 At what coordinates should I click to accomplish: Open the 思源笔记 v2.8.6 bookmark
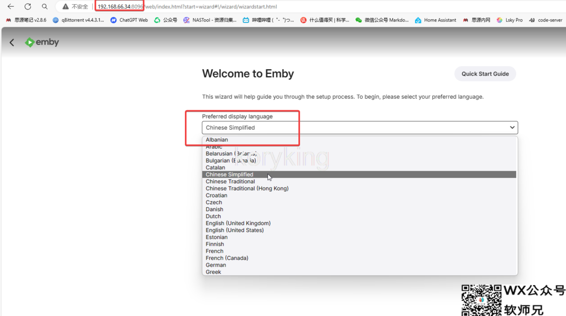[26, 20]
